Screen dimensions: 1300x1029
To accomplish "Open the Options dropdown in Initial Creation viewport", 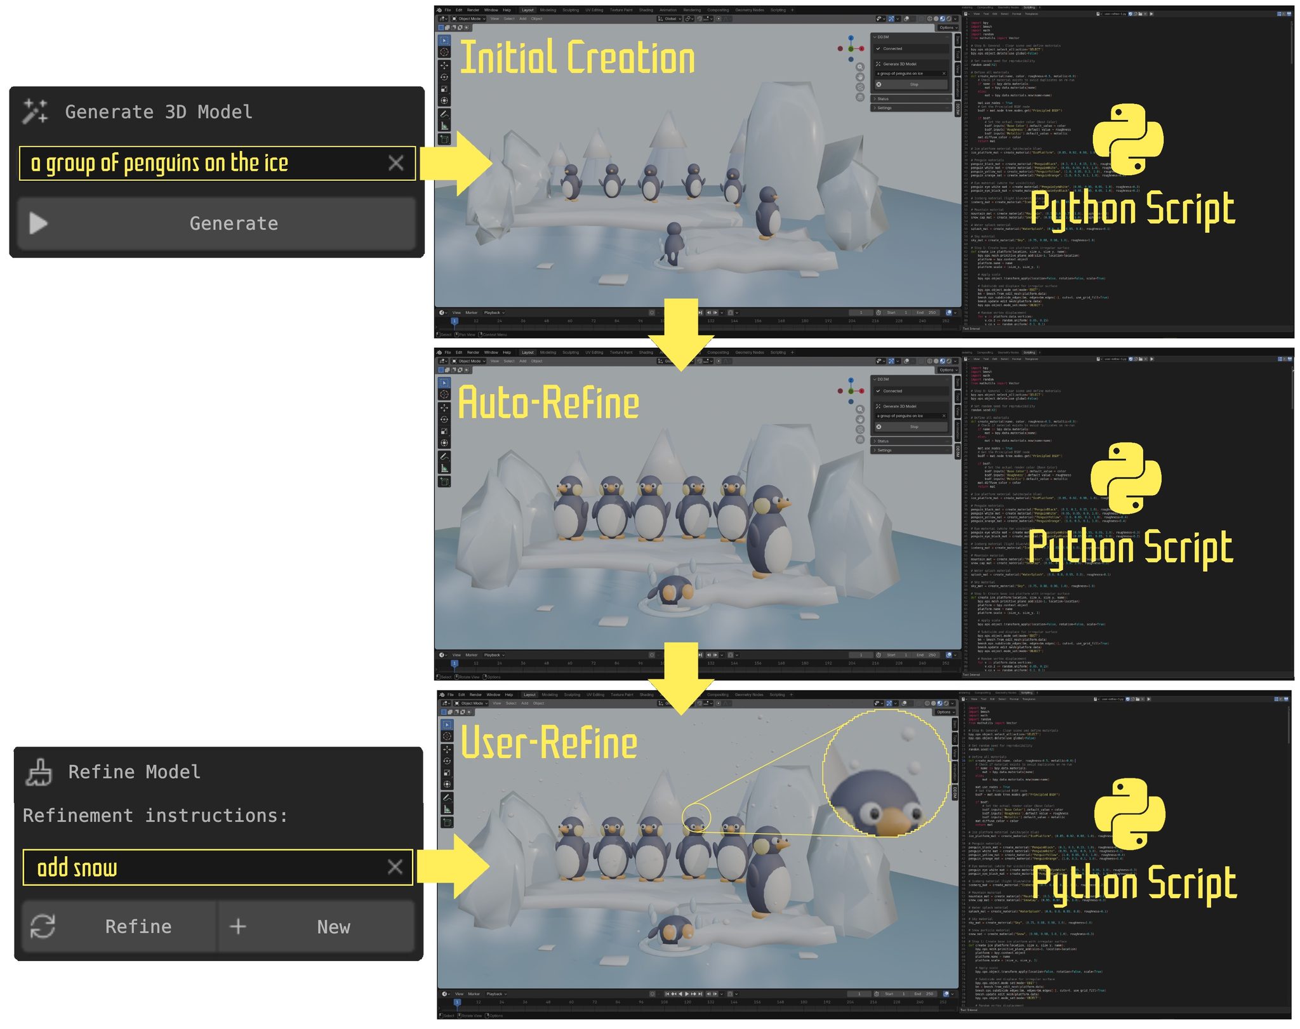I will coord(948,27).
